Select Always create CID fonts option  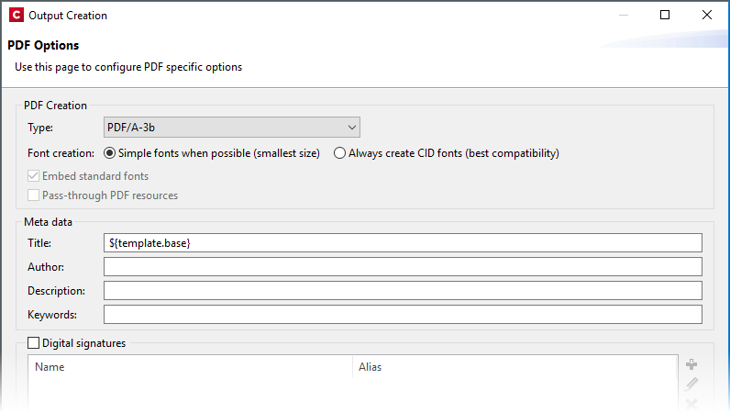(x=339, y=153)
